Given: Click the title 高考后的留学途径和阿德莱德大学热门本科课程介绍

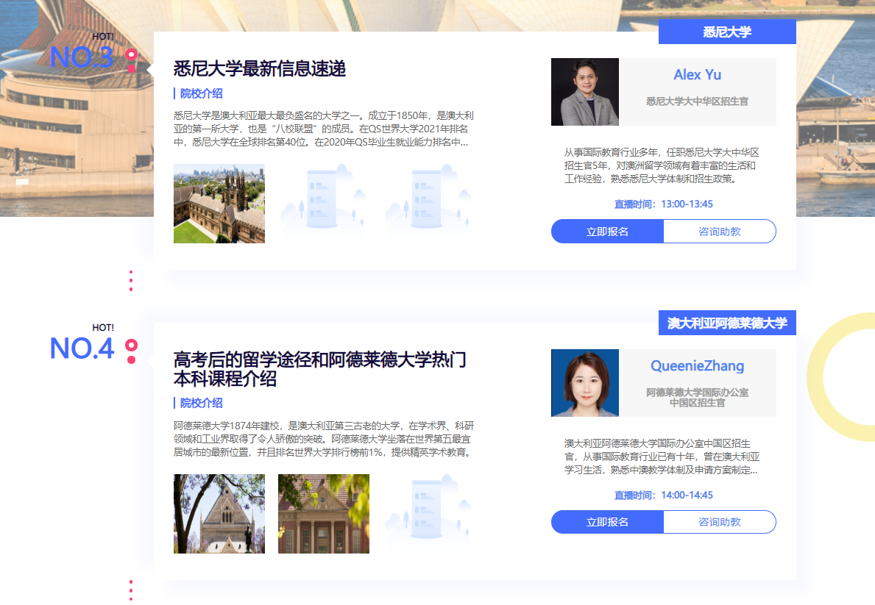Looking at the screenshot, I should (320, 368).
